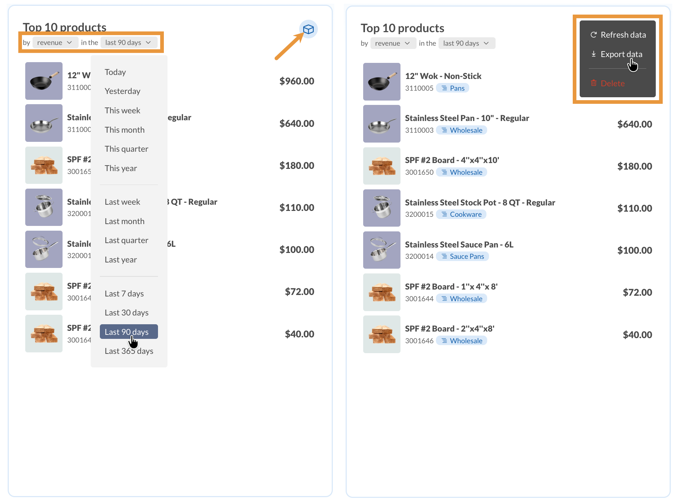Click the Export data download icon
Image resolution: width=681 pixels, height=503 pixels.
tap(594, 54)
